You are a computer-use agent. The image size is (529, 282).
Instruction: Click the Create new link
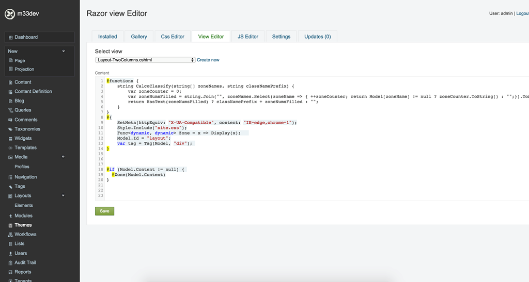pyautogui.click(x=208, y=60)
